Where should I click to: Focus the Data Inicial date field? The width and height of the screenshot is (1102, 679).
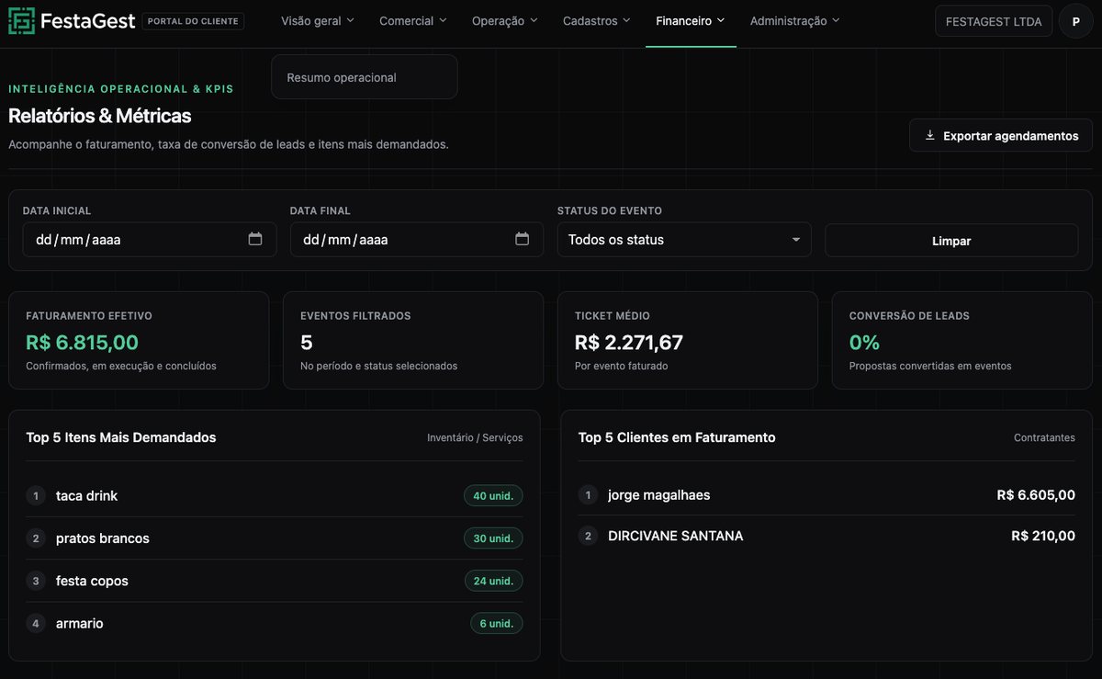tap(150, 240)
